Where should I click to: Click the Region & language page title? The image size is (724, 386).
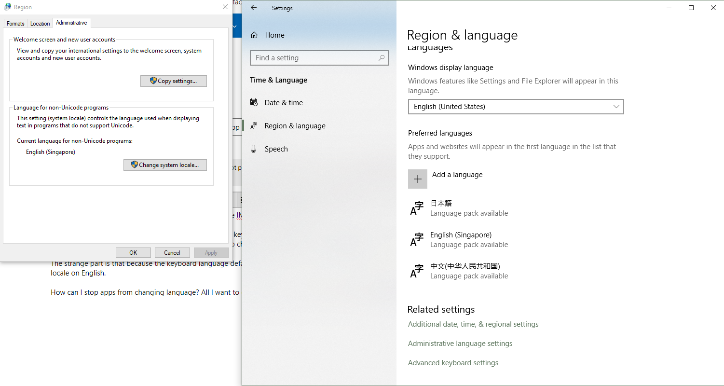pyautogui.click(x=462, y=35)
